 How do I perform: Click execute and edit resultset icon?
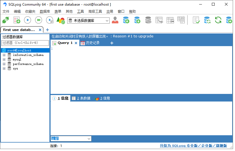point(50,20)
